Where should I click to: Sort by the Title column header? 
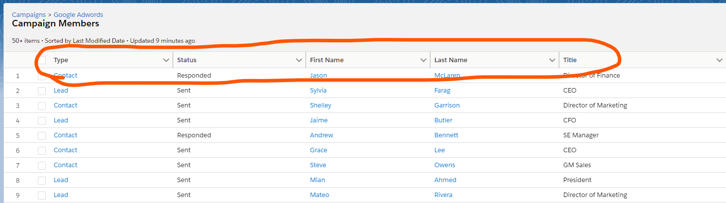570,60
